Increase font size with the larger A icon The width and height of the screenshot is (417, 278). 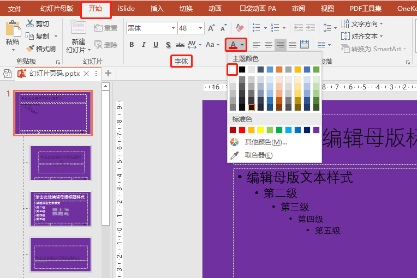click(x=211, y=28)
